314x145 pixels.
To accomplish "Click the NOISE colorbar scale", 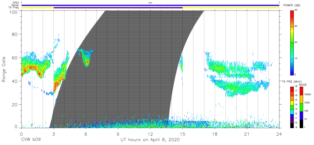I will (301, 107).
